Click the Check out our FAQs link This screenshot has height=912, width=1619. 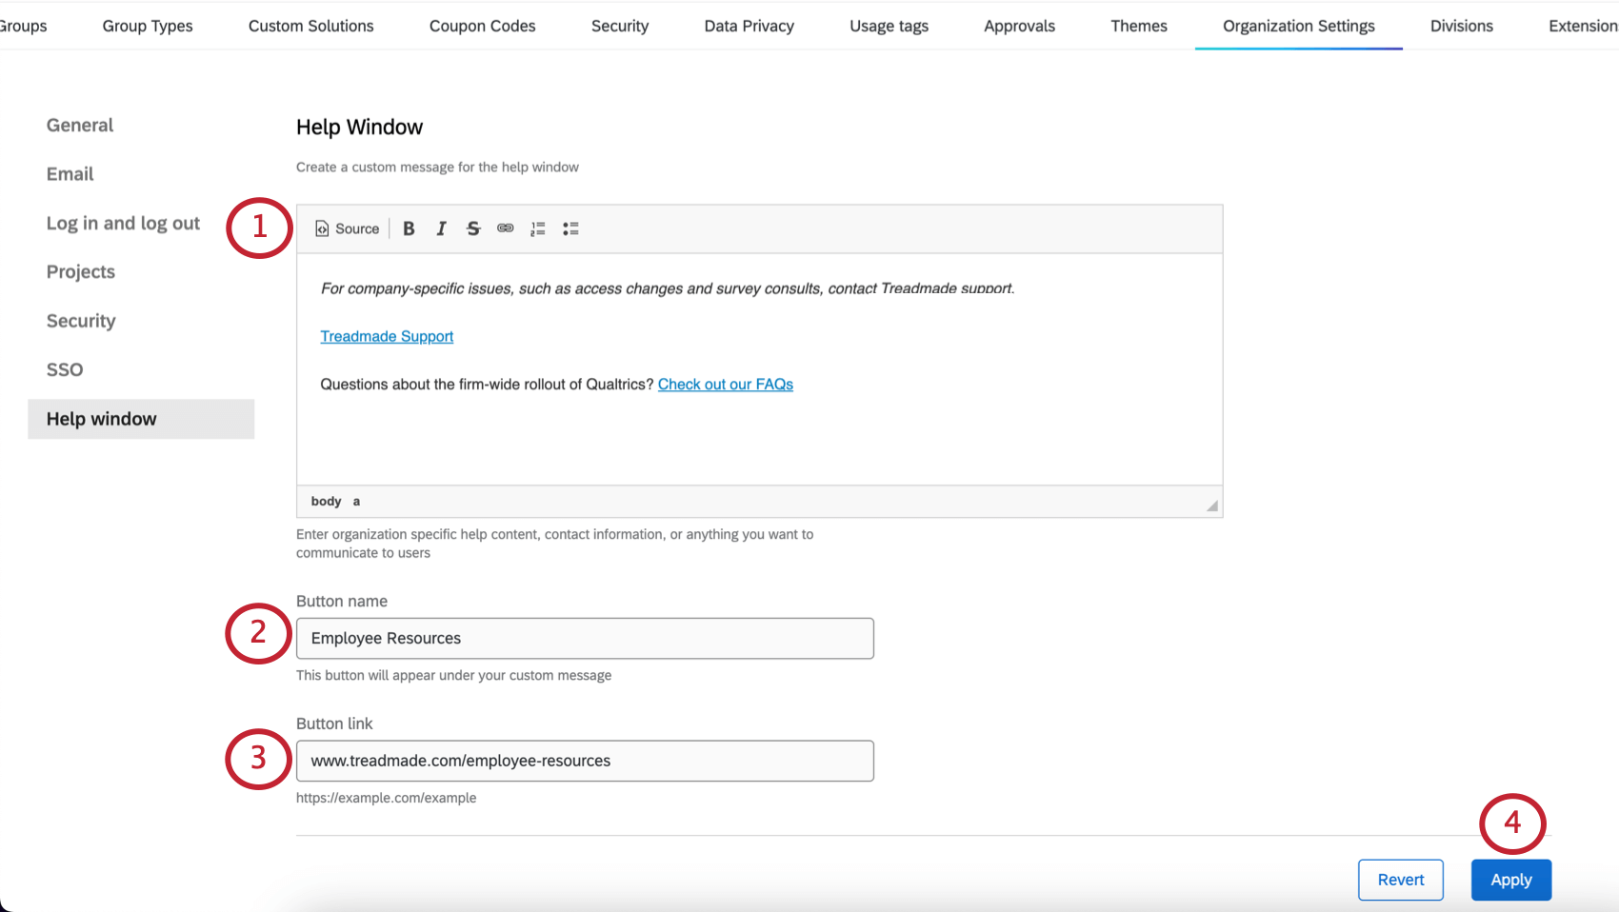(x=725, y=384)
